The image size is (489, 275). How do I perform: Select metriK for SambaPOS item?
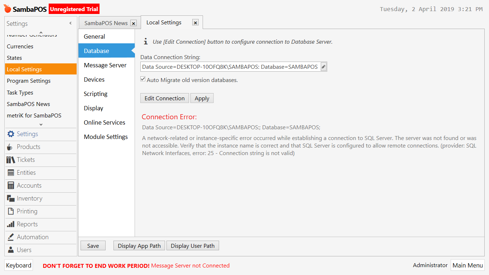click(41, 115)
